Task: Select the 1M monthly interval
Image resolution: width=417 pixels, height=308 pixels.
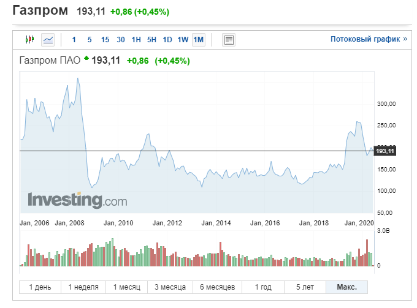Action: [198, 40]
